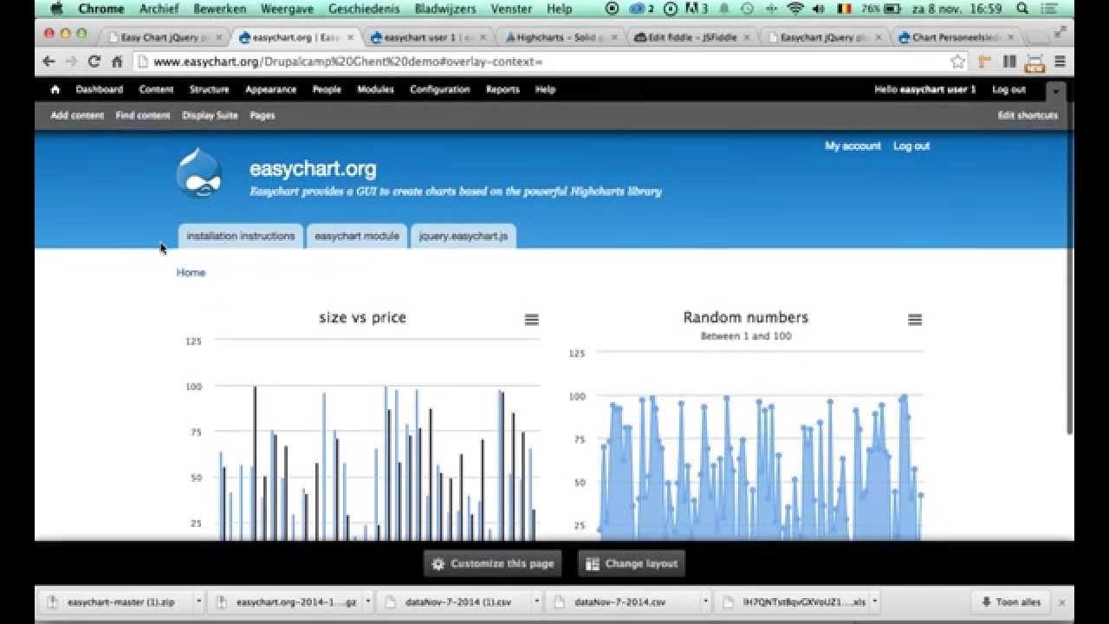Click the Toon alles downloads button
Image resolution: width=1109 pixels, height=624 pixels.
point(1010,601)
